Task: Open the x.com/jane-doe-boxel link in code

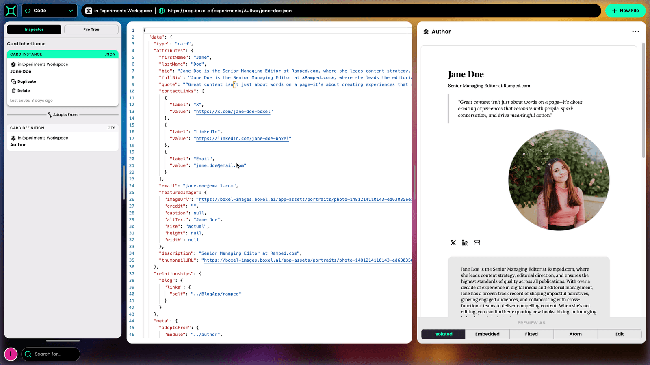Action: [234, 111]
